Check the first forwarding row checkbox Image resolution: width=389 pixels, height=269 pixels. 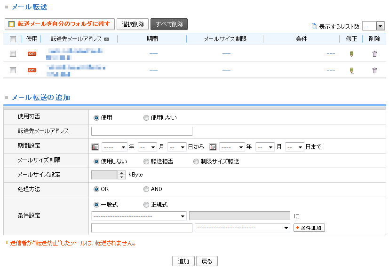pyautogui.click(x=13, y=54)
